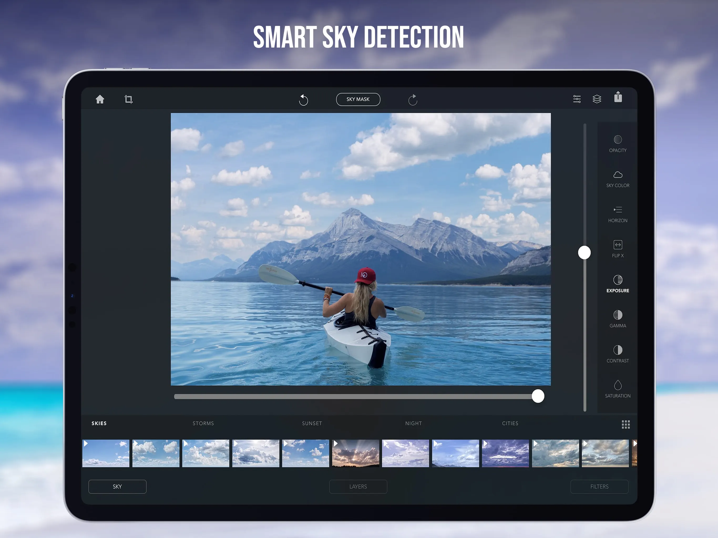Open the stacked layers icon
The image size is (718, 538).
click(597, 99)
